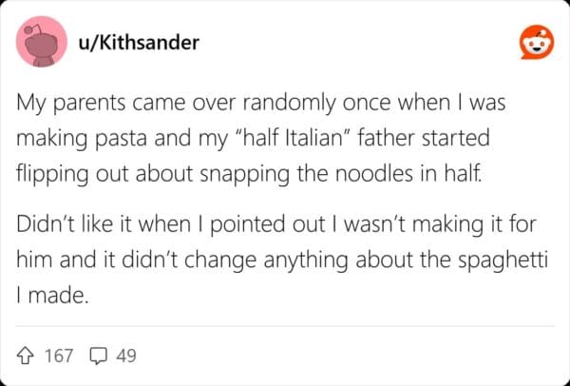The image size is (570, 386).
Task: Click the final line "I made."
Action: (x=53, y=296)
